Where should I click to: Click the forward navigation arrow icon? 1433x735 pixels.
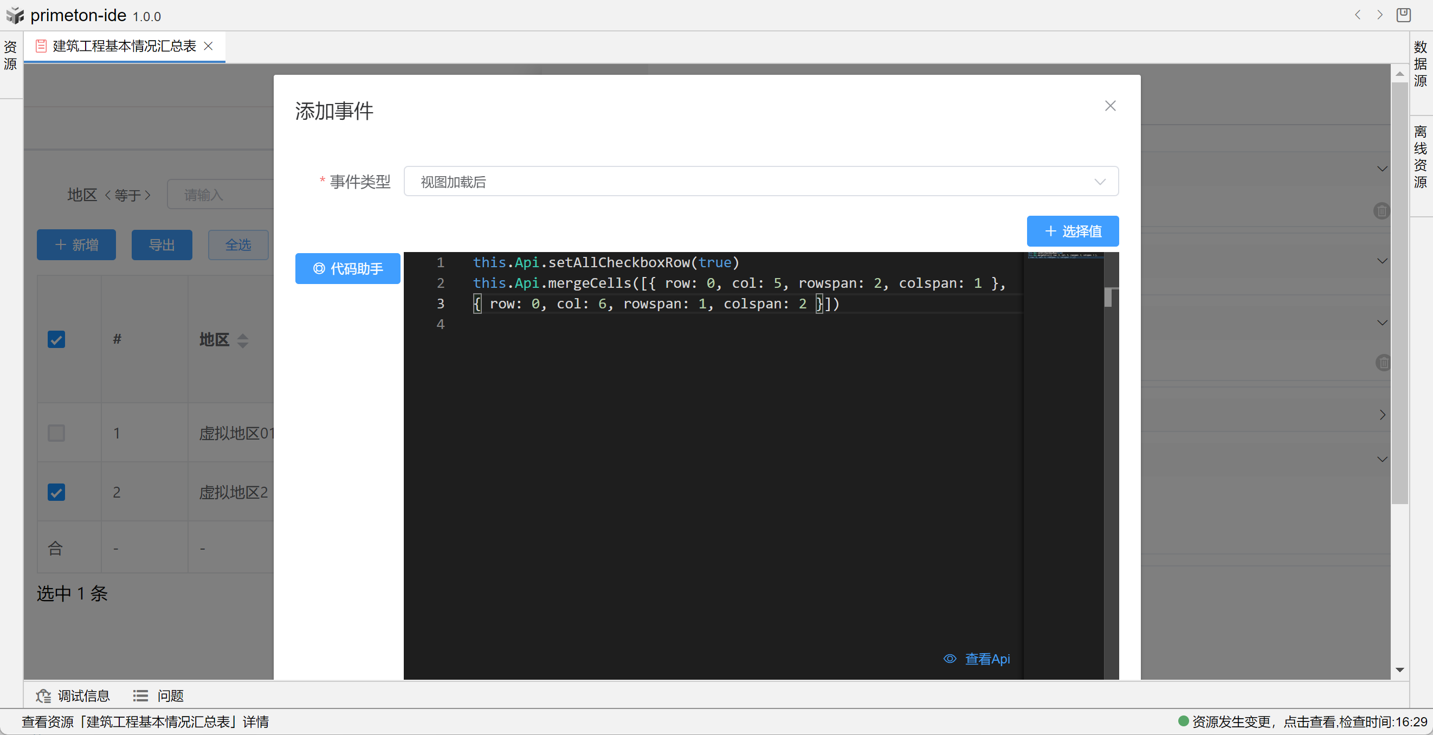pyautogui.click(x=1379, y=15)
